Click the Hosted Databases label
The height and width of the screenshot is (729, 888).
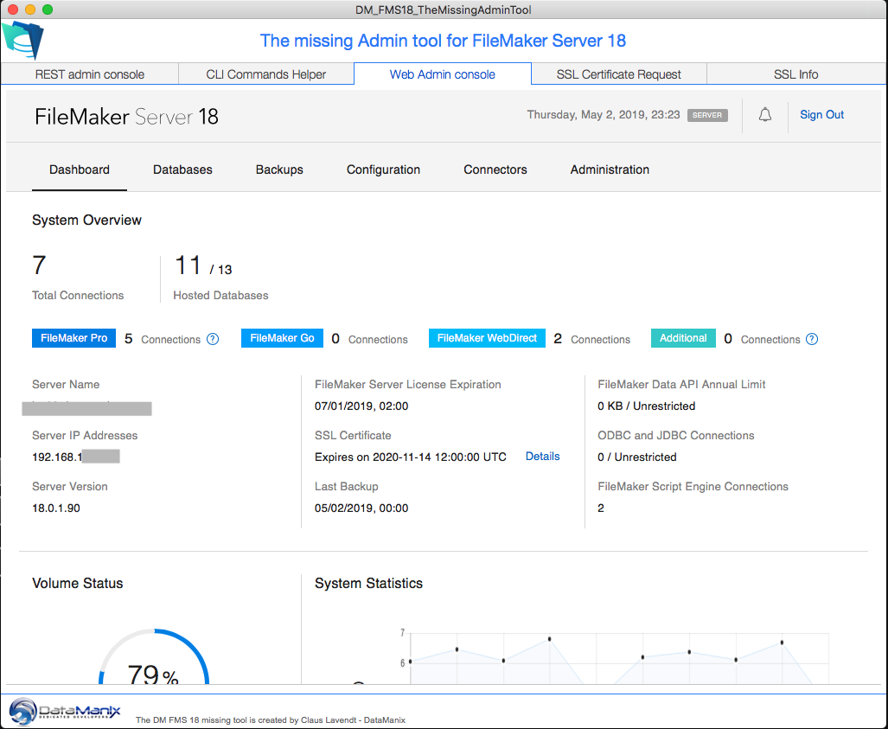click(220, 295)
